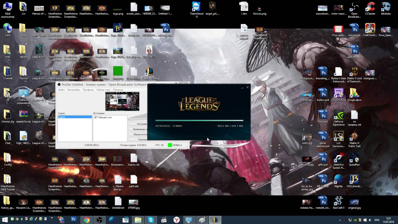Click the OBS Плагины button
398x224 pixels.
point(138,140)
